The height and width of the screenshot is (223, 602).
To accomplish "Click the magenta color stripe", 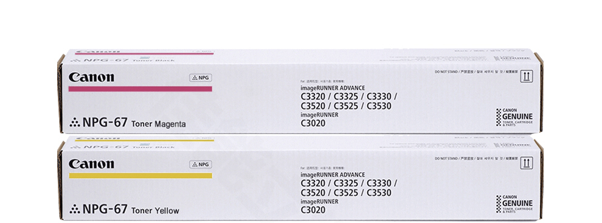I will [140, 88].
